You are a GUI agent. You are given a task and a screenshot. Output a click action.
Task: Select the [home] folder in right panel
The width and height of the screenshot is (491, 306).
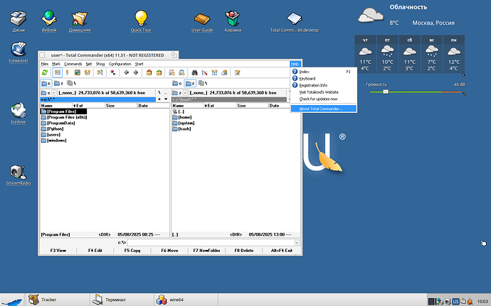click(182, 117)
